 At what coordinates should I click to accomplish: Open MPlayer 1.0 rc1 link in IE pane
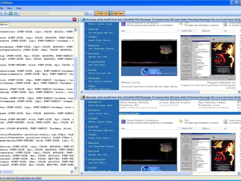(130, 82)
